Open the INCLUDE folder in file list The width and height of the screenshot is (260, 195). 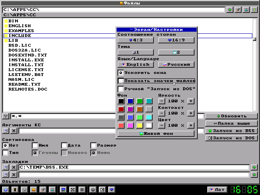tap(19, 36)
